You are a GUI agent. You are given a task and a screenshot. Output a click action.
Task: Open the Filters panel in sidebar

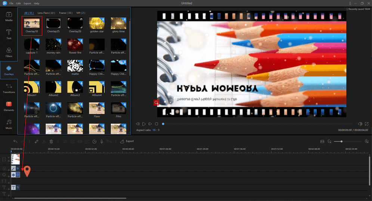coord(9,52)
